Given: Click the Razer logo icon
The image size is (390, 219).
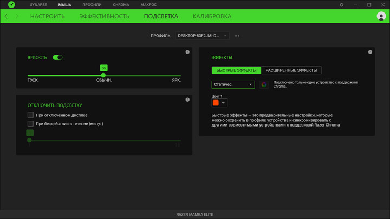Looking at the screenshot, I should click(x=11, y=4).
